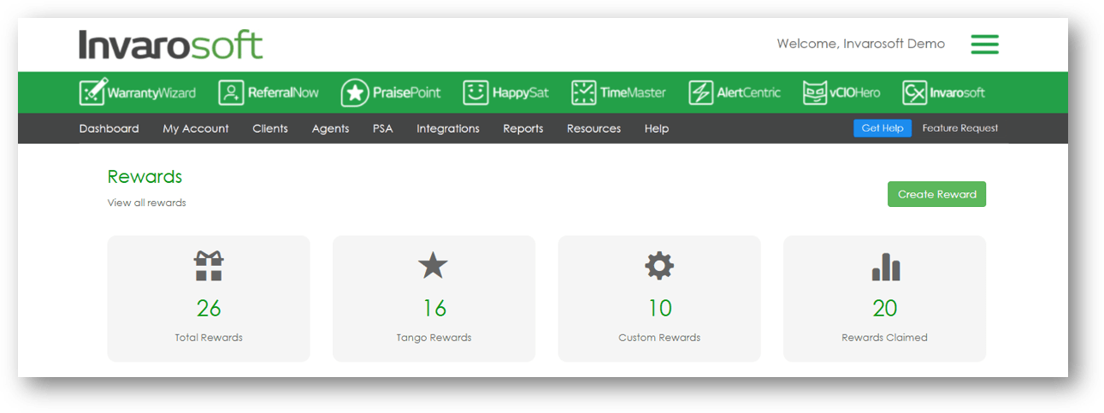Follow the Feature Request link

[959, 128]
